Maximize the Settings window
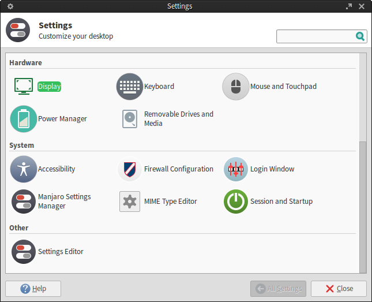Image resolution: width=372 pixels, height=302 pixels. 349,6
